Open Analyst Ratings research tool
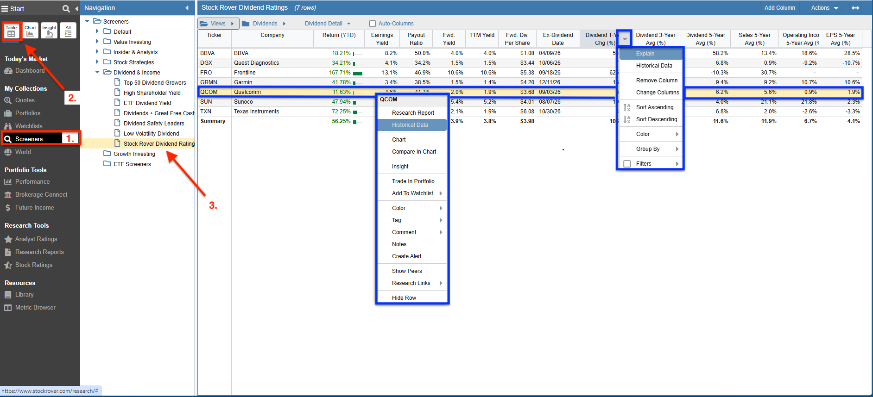 click(36, 239)
